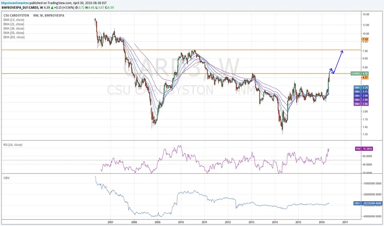Click the 1.45 price axis label
This screenshot has height=226, width=384.
[365, 127]
